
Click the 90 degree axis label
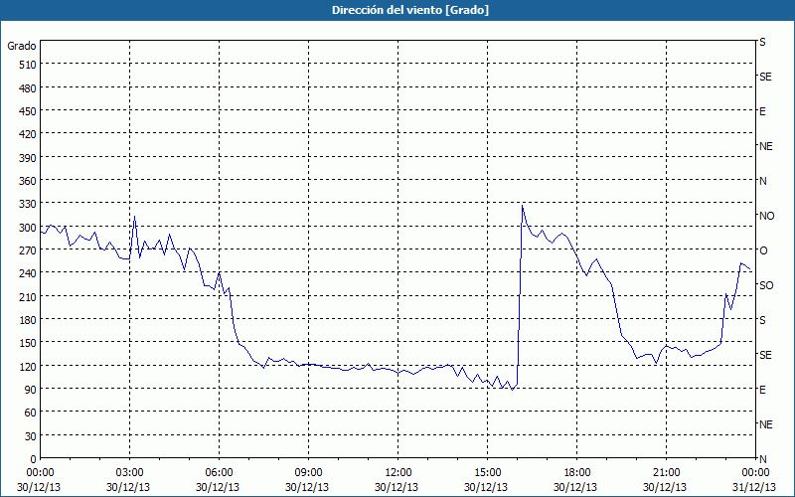pyautogui.click(x=31, y=390)
